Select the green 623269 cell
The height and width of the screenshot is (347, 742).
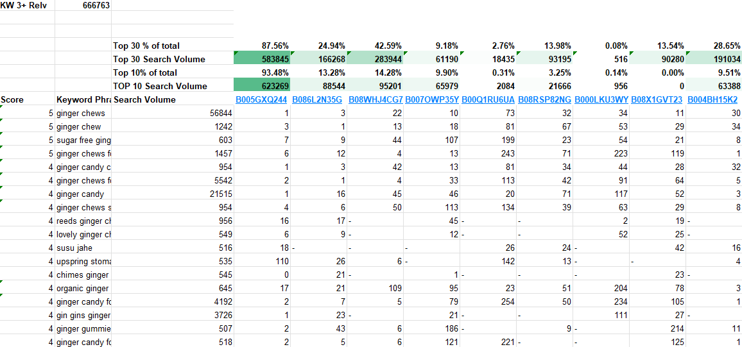point(262,86)
